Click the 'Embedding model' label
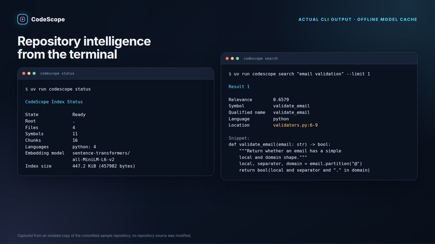Screen dimensions: 435x244 point(45,153)
